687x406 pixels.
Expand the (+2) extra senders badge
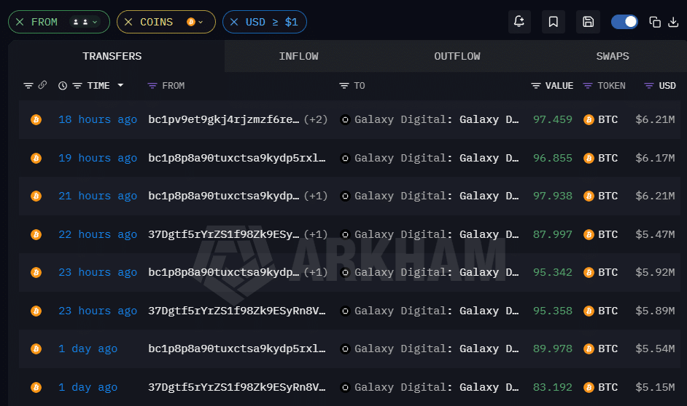point(316,120)
